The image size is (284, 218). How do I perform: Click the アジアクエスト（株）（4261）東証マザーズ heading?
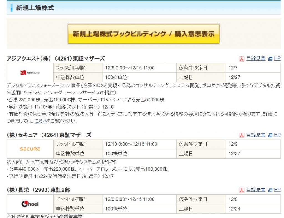55,58
